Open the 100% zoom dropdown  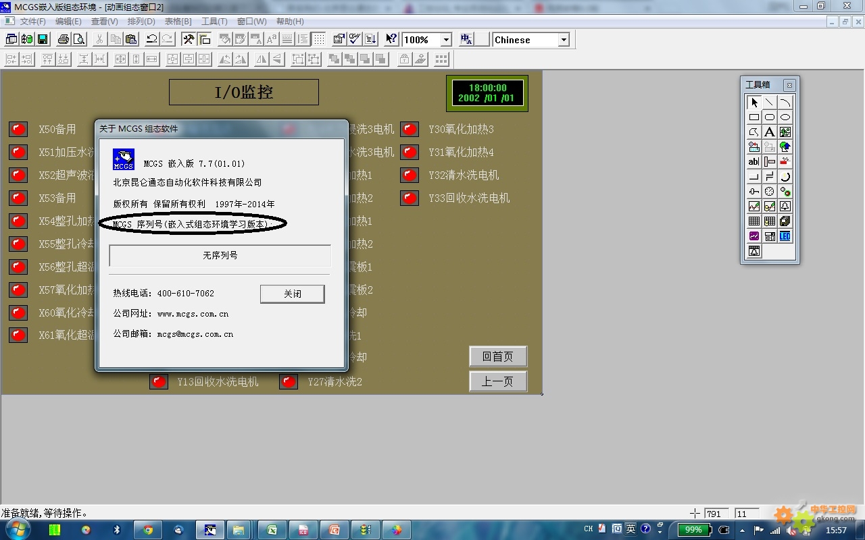pyautogui.click(x=445, y=40)
